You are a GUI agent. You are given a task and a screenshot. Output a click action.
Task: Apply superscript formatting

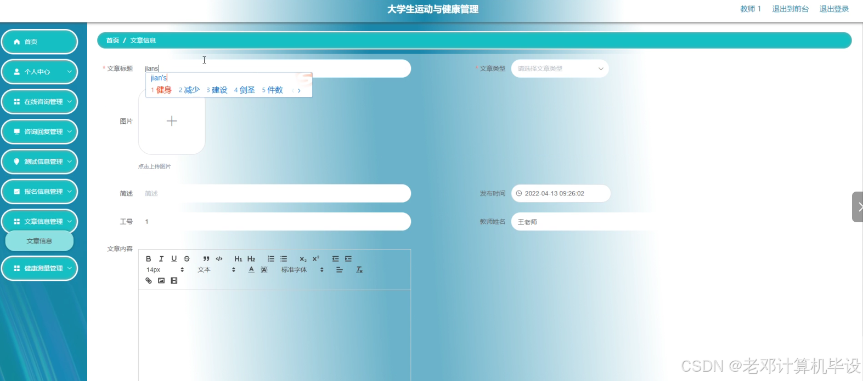click(316, 259)
